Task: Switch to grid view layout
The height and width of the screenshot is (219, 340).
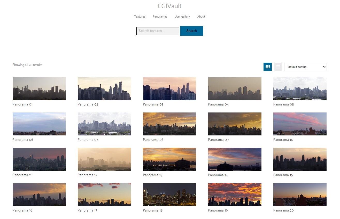Action: pos(268,67)
